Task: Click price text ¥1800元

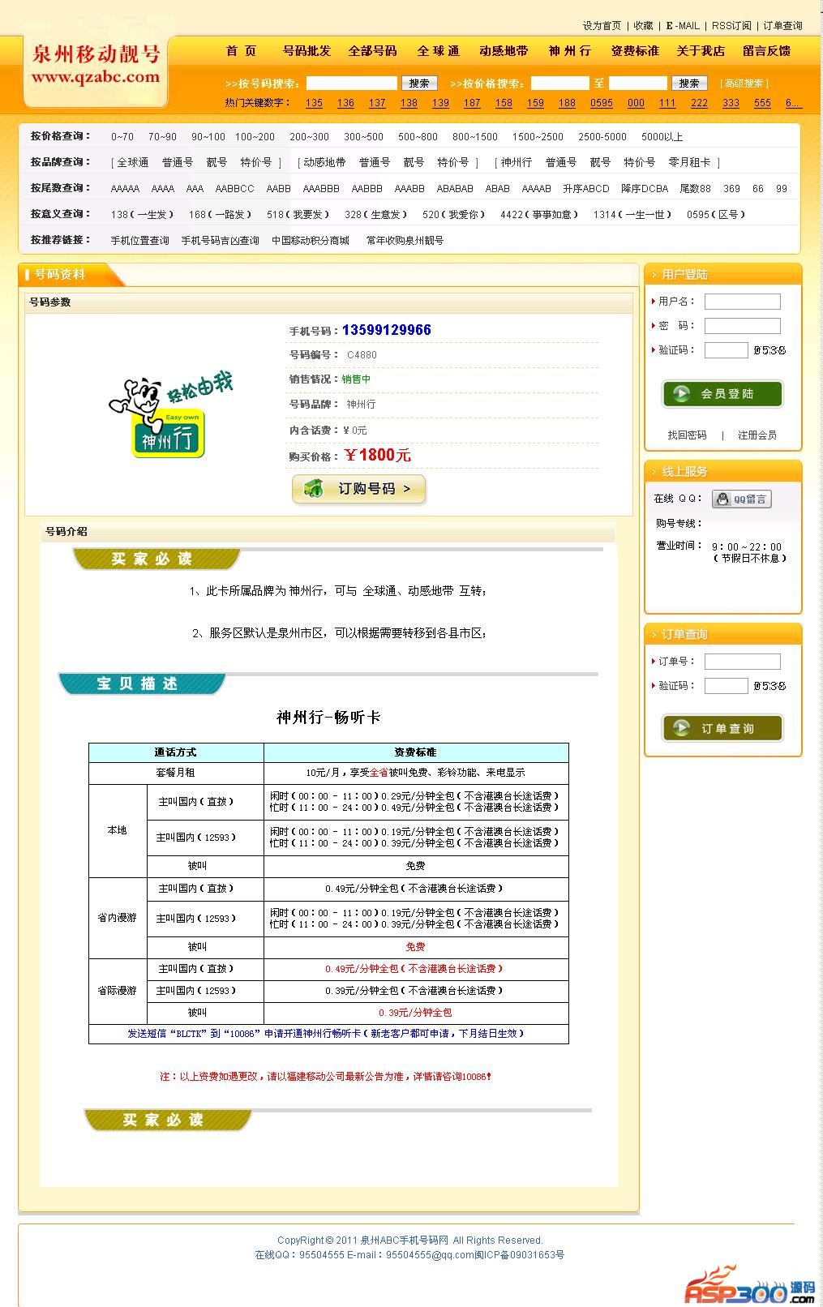Action: point(377,455)
